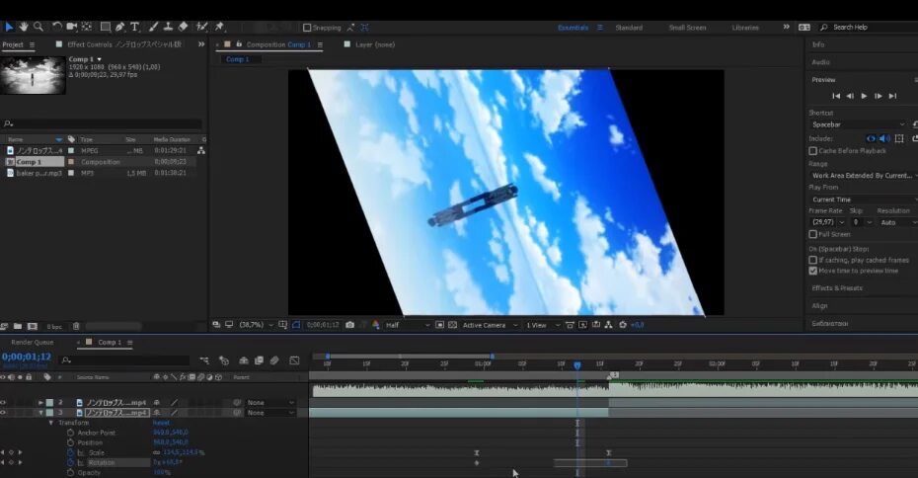The image size is (918, 478).
Task: Open the Parent None dropdown for layer 2
Action: click(270, 403)
